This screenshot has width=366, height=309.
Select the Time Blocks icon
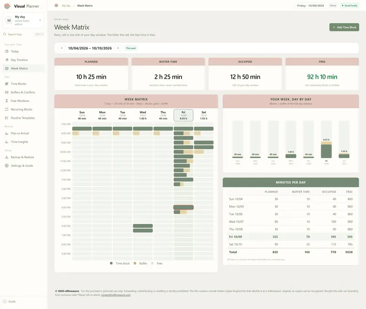(x=7, y=84)
